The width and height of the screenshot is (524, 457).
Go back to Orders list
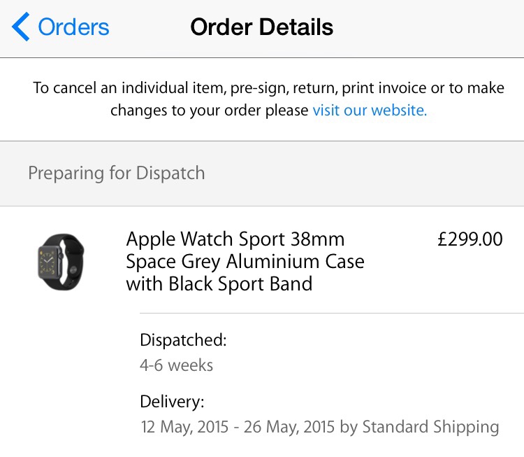(73, 27)
